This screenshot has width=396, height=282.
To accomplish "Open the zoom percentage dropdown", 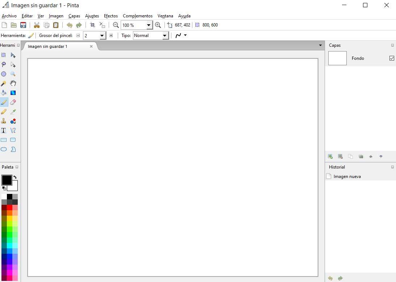I will [149, 25].
